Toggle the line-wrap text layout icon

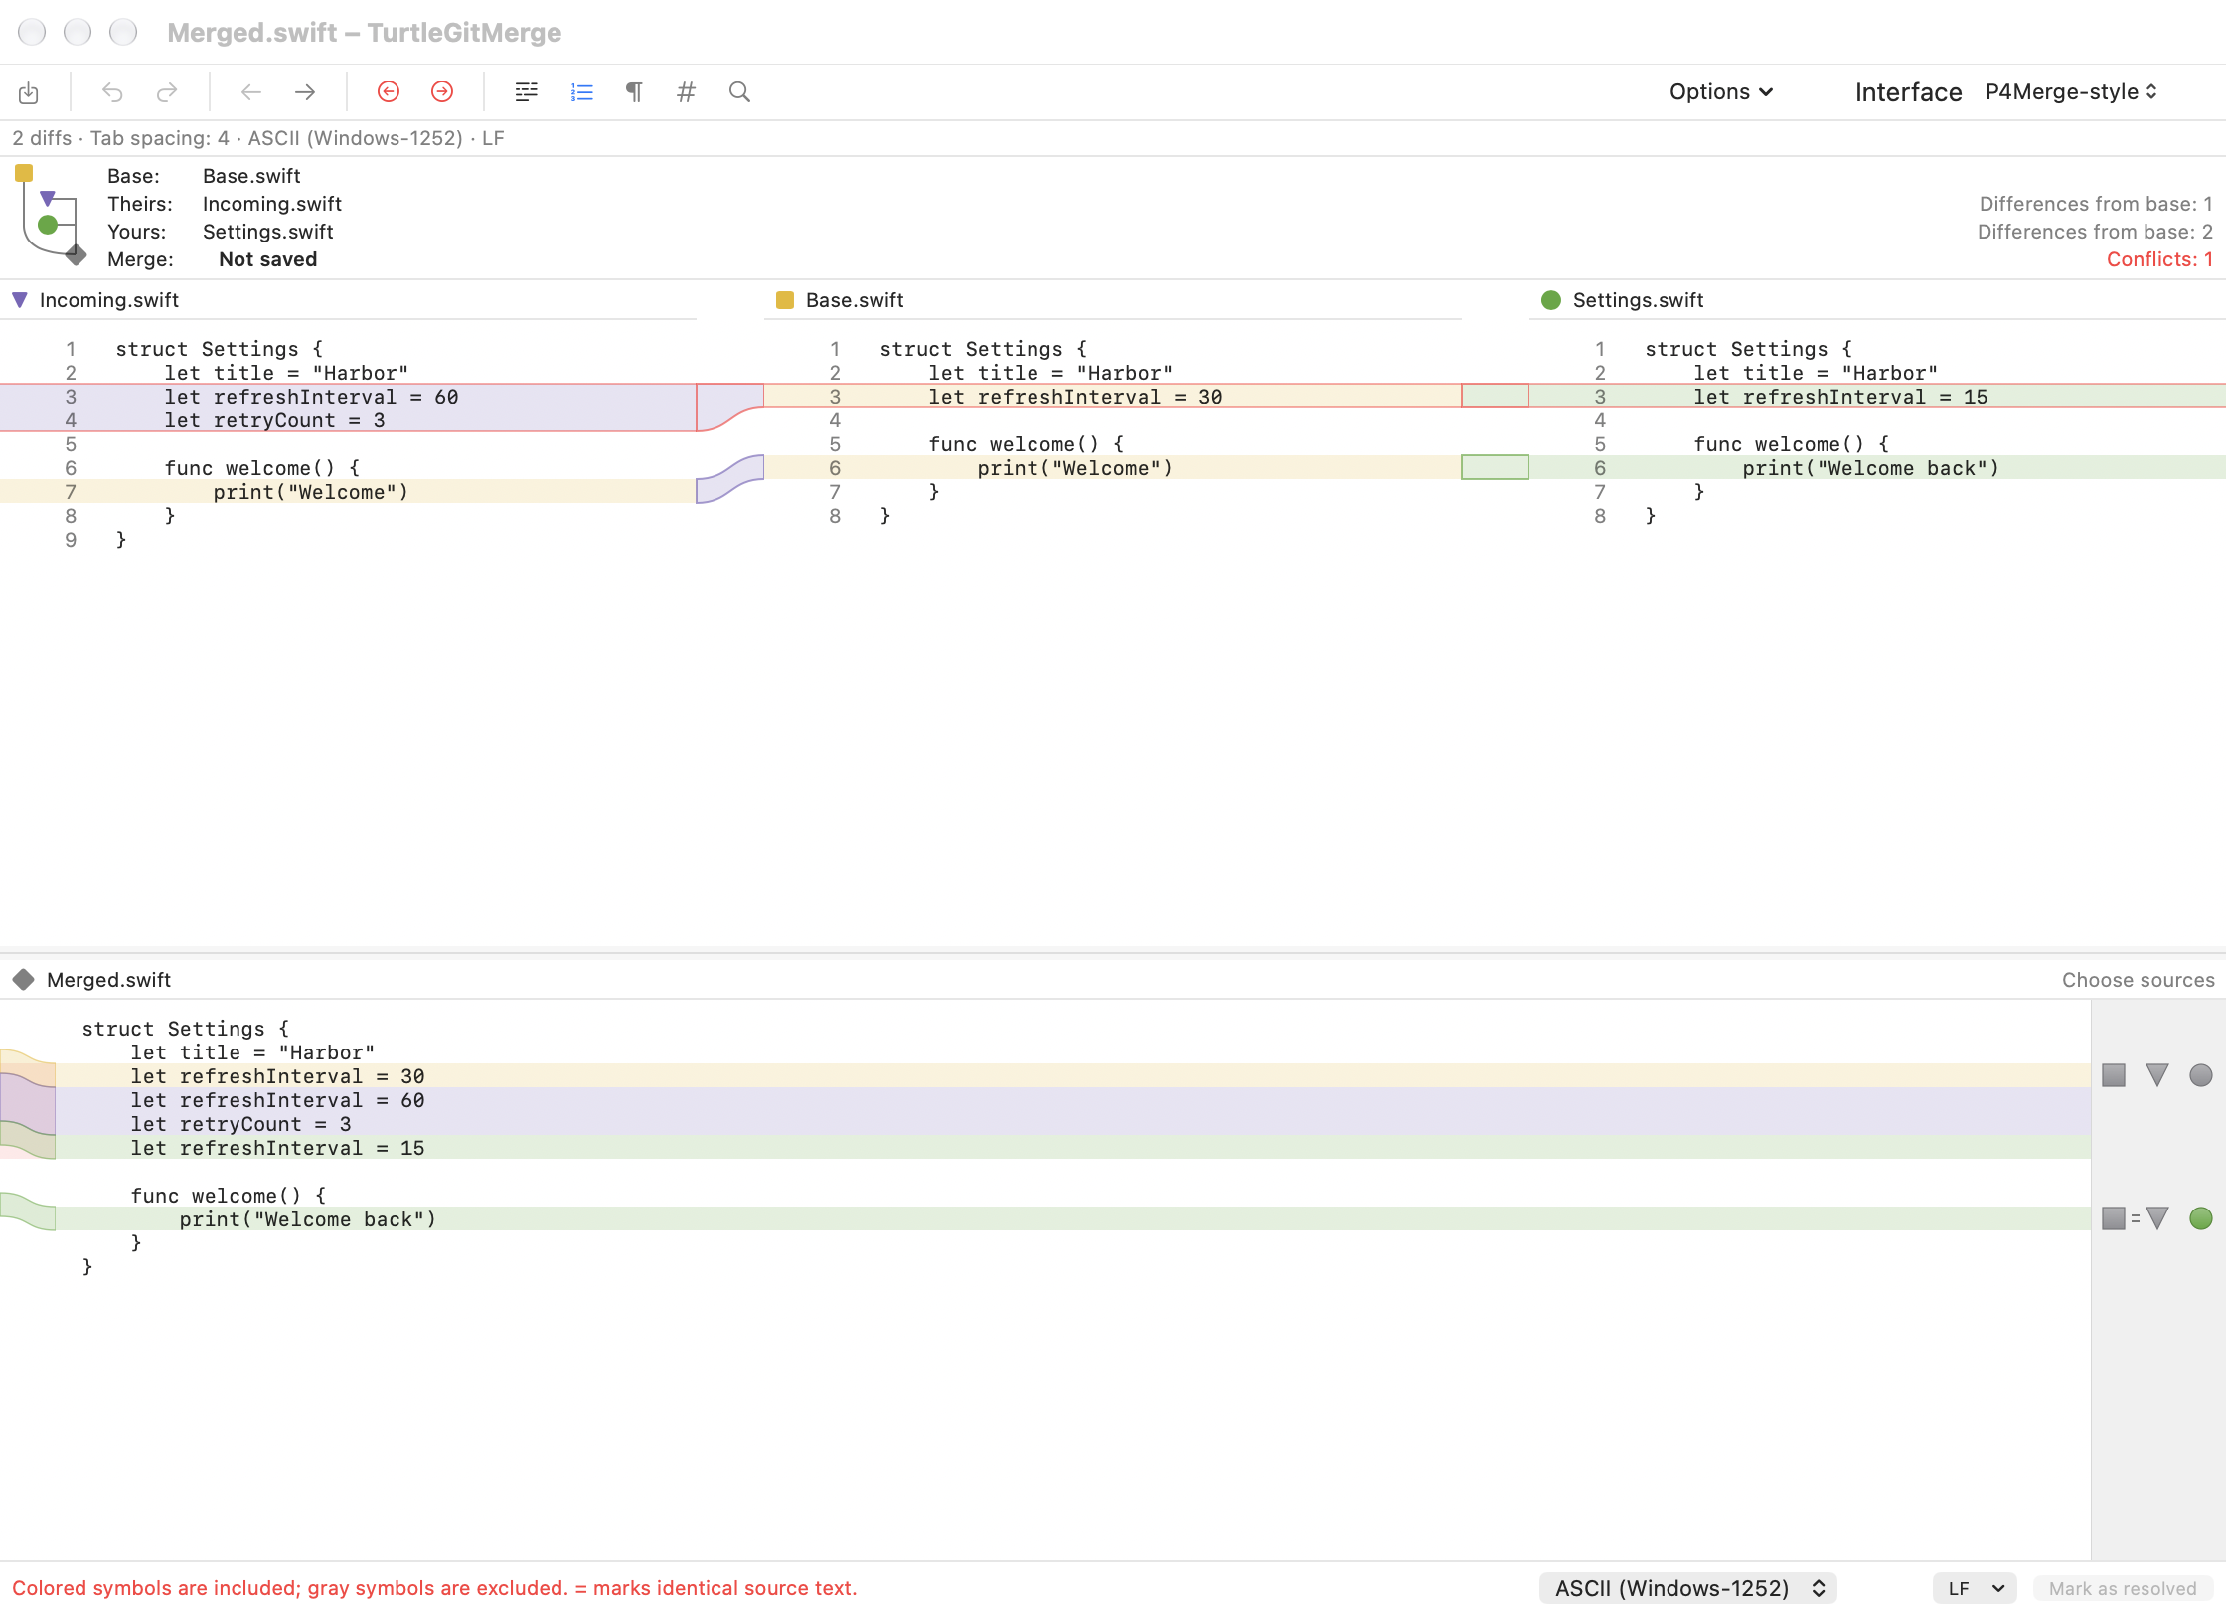(527, 92)
